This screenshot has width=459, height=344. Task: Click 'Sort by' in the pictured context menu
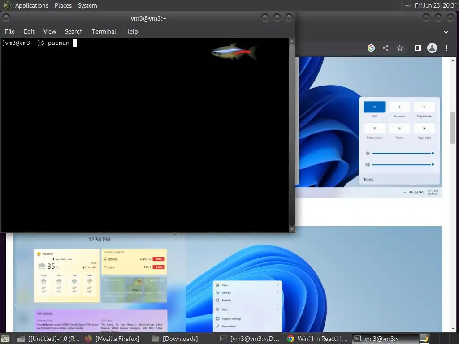tap(226, 293)
